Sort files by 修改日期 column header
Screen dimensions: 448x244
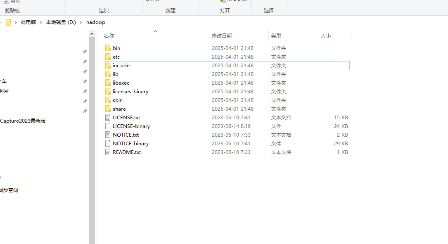pos(221,36)
